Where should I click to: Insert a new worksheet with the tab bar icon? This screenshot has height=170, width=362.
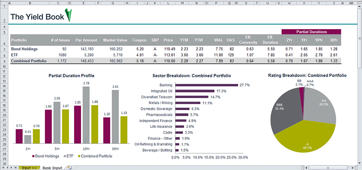coord(70,168)
